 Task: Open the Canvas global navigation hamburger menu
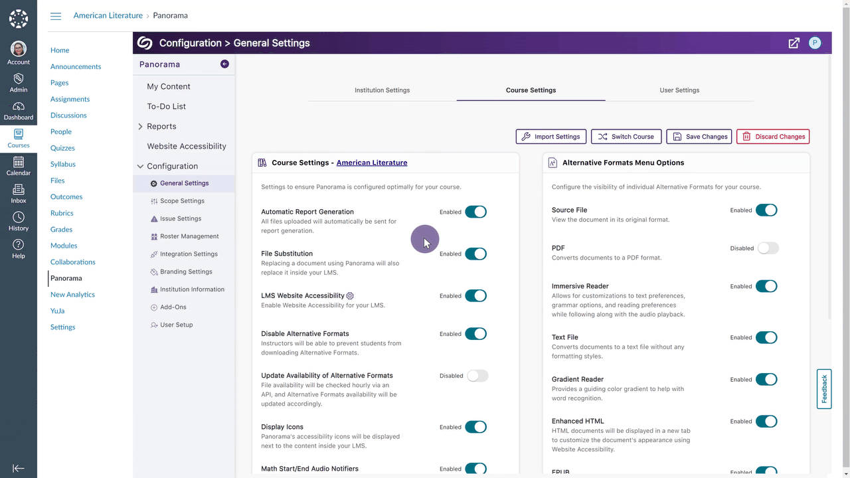(56, 16)
